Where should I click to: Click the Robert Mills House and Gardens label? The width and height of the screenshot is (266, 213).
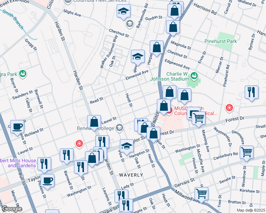pyautogui.click(x=18, y=163)
